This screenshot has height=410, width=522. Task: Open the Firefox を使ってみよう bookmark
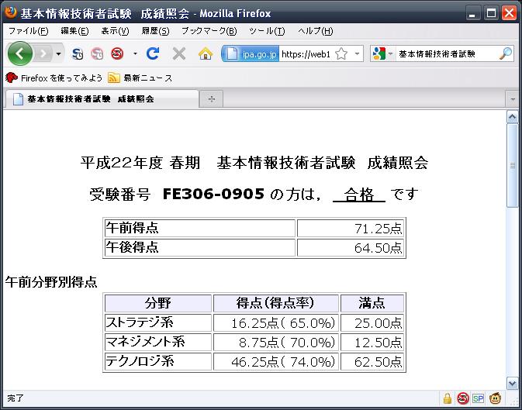pos(54,78)
